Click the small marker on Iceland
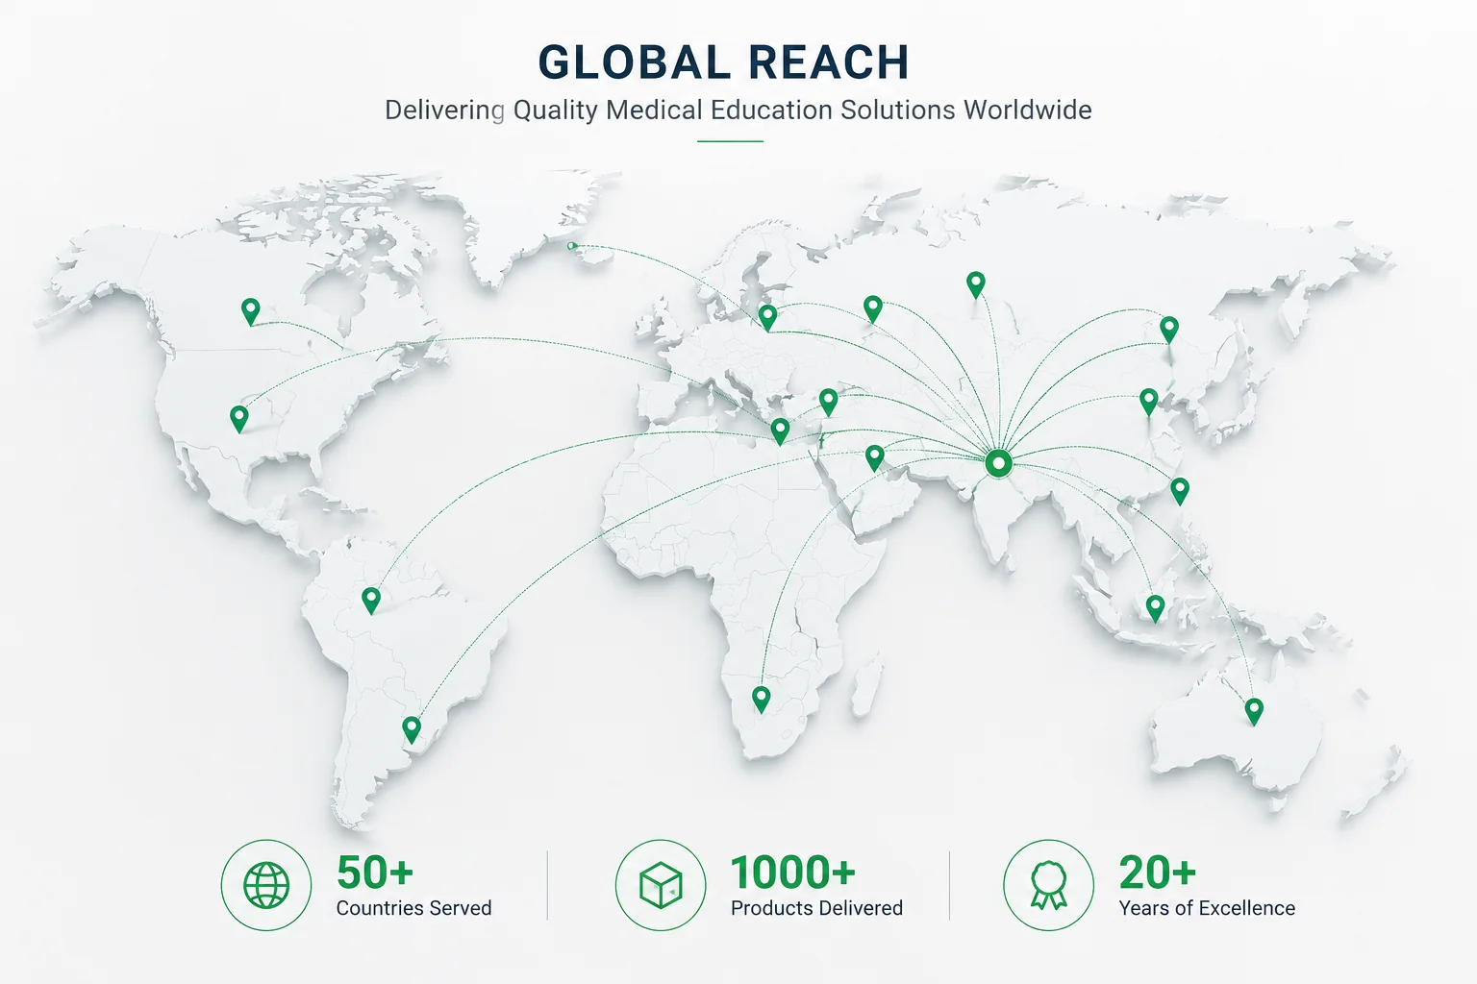Image resolution: width=1477 pixels, height=984 pixels. [572, 246]
